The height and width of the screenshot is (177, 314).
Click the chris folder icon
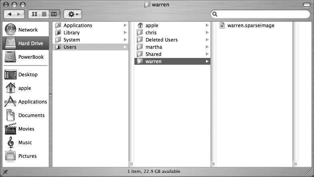[140, 33]
